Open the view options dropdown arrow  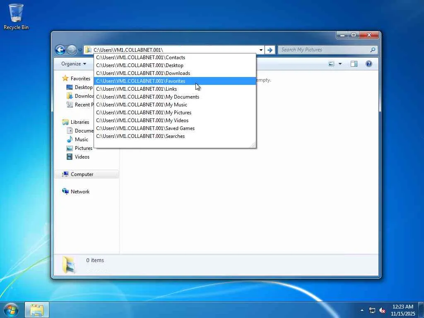[x=340, y=64]
